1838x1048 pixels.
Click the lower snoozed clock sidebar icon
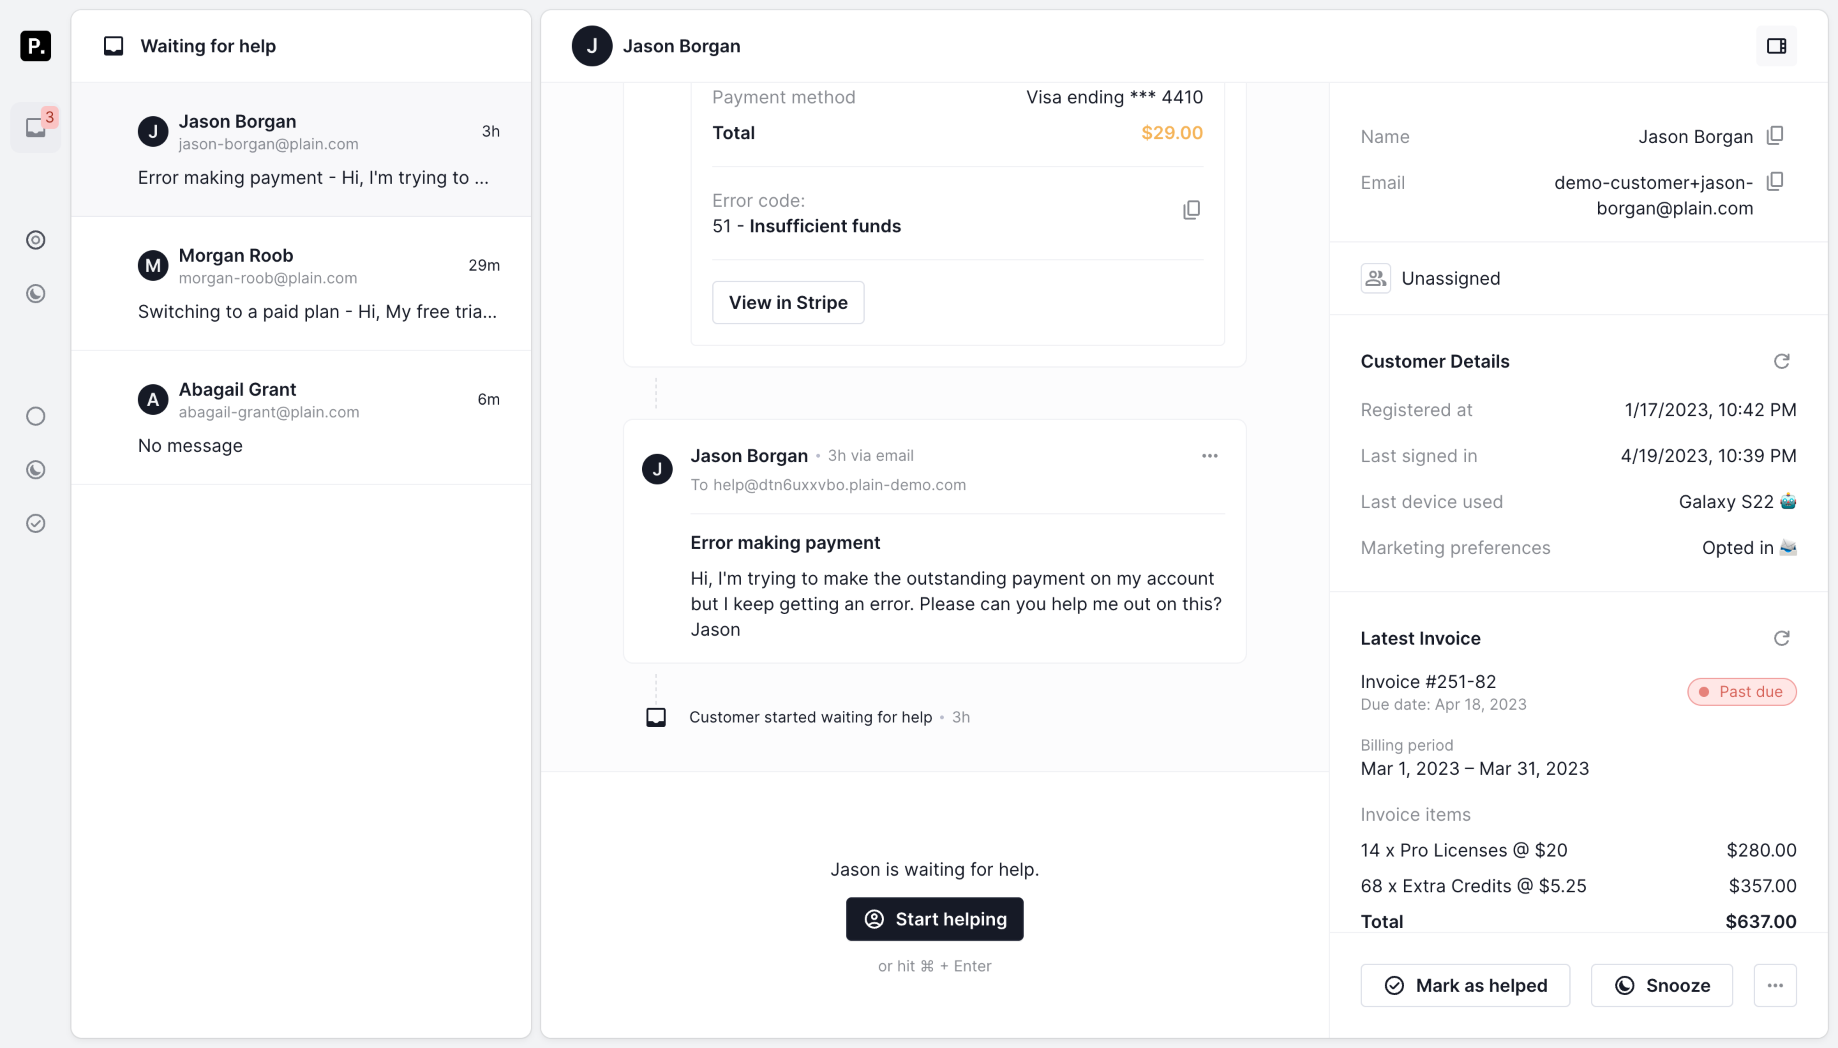tap(36, 470)
